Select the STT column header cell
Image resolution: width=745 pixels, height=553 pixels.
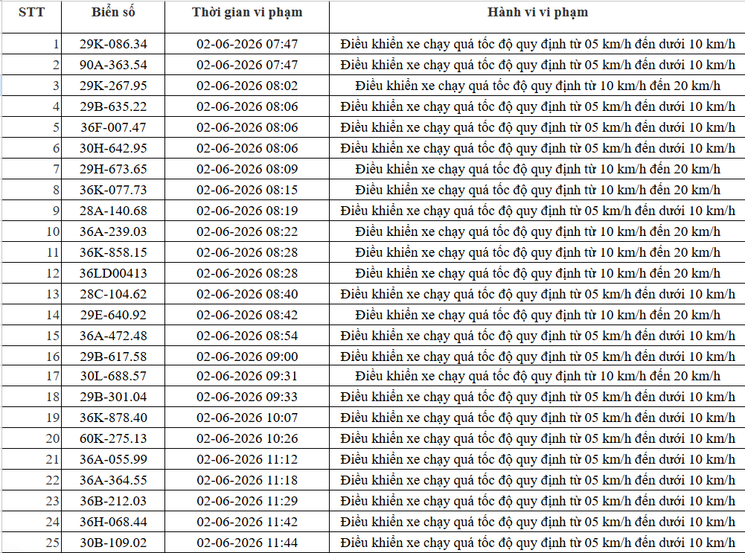(x=31, y=17)
